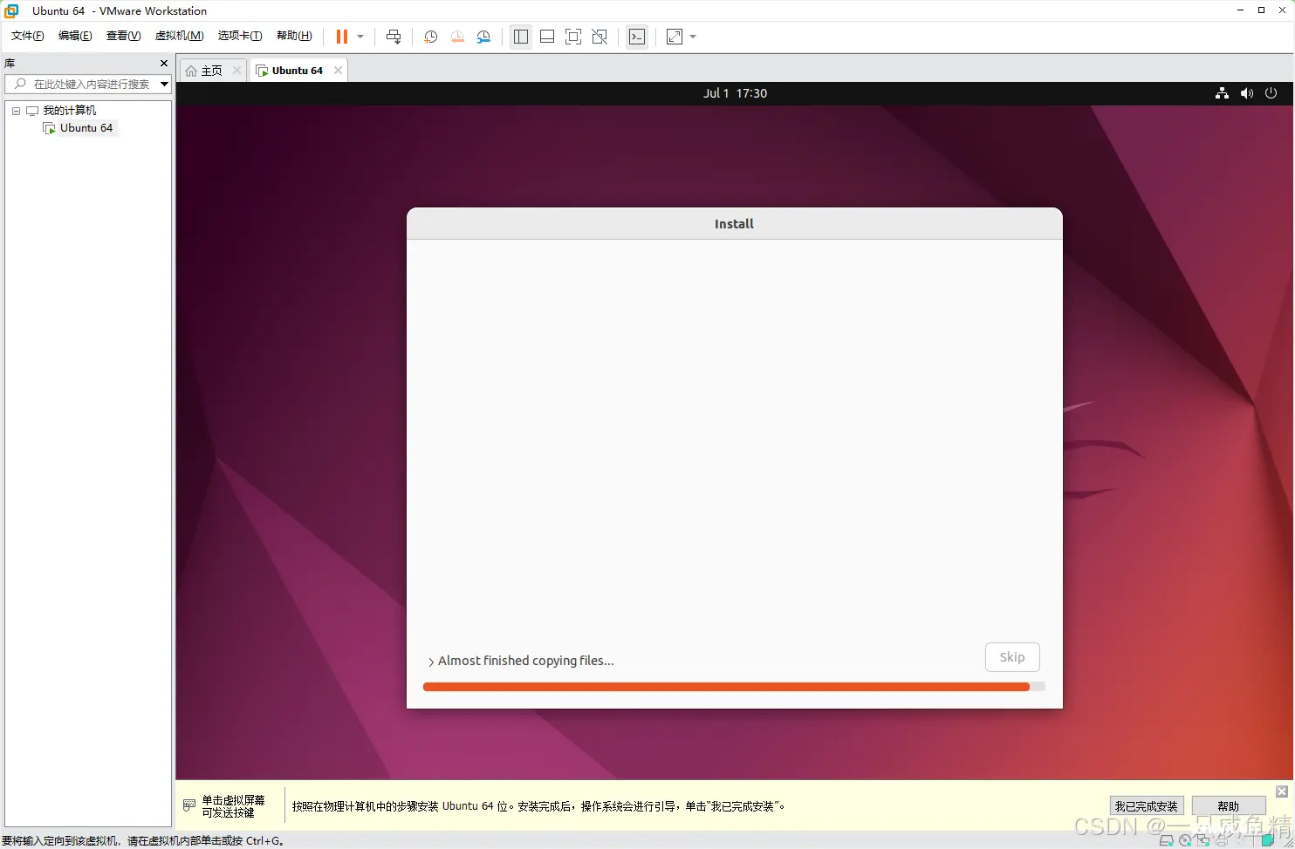Click the Ubuntu volume speaker icon
The image size is (1295, 849).
[x=1247, y=93]
